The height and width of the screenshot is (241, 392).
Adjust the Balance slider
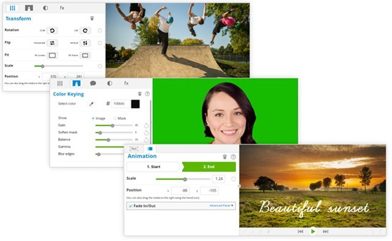[x=114, y=140]
